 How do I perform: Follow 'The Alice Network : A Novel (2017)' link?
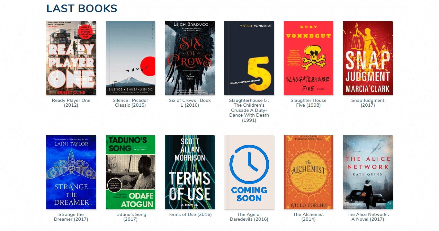(368, 217)
